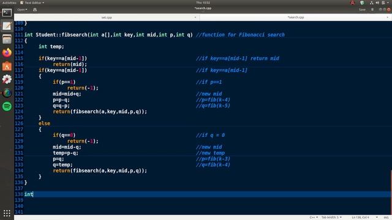Click the fibsearch function name on line 111
The image size is (392, 220).
(x=74, y=35)
